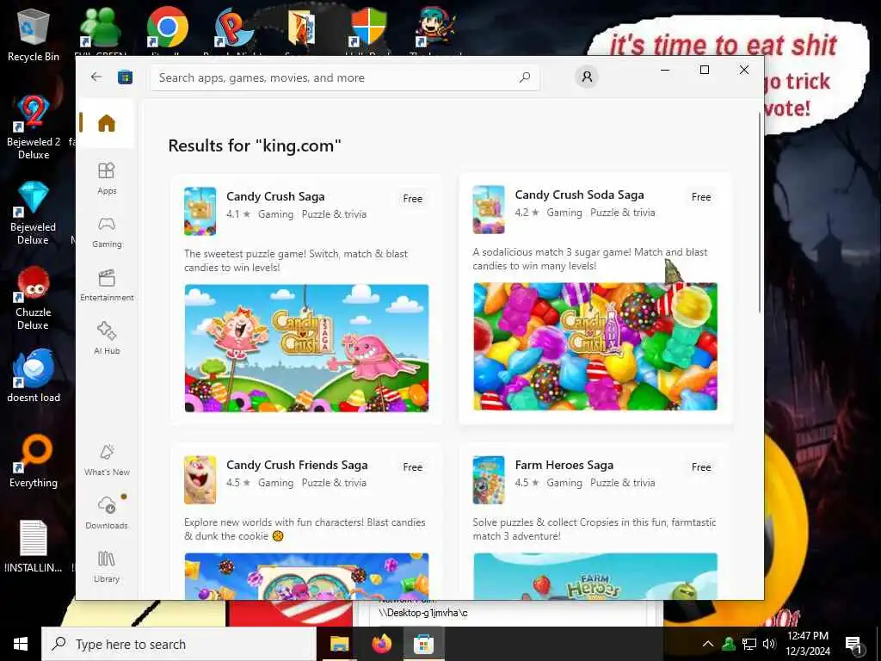Click the Farm Heroes Saga app icon
This screenshot has height=661, width=881.
[489, 480]
